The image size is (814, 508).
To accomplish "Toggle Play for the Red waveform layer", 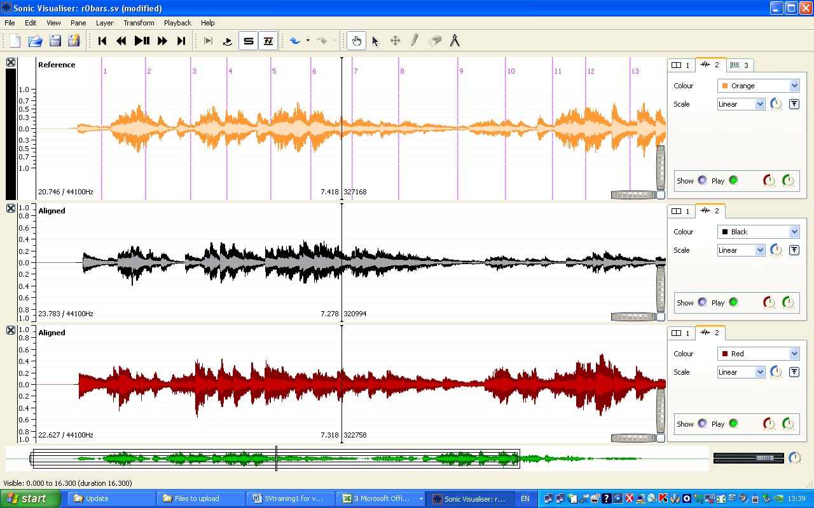I will coord(733,424).
